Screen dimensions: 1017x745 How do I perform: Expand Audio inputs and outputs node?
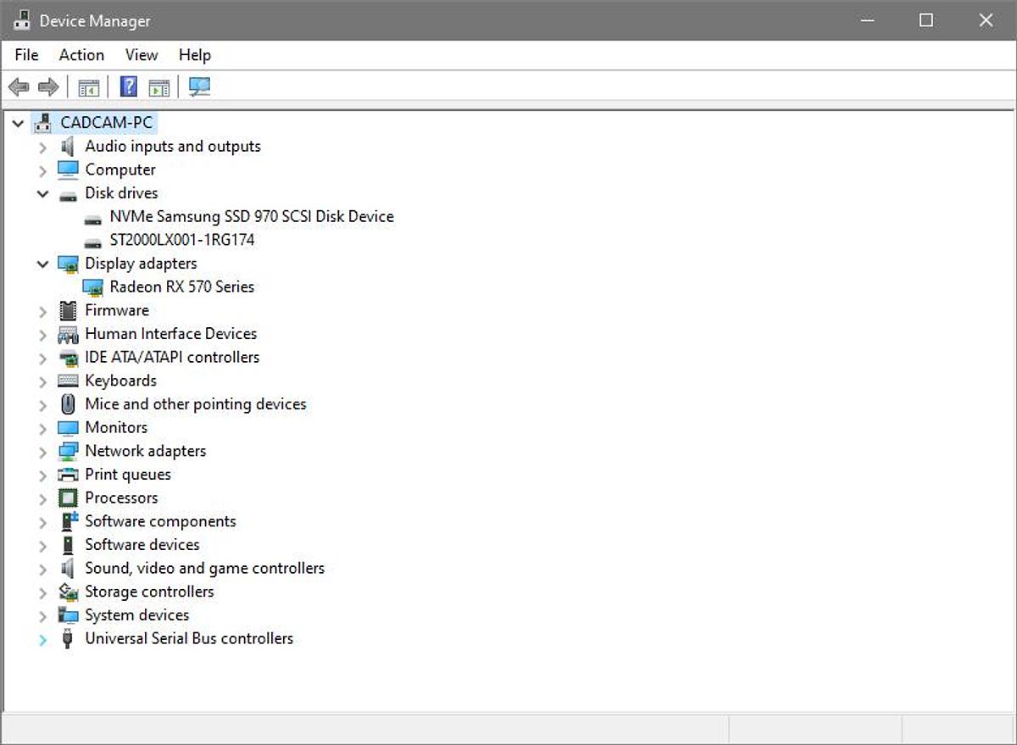tap(42, 147)
